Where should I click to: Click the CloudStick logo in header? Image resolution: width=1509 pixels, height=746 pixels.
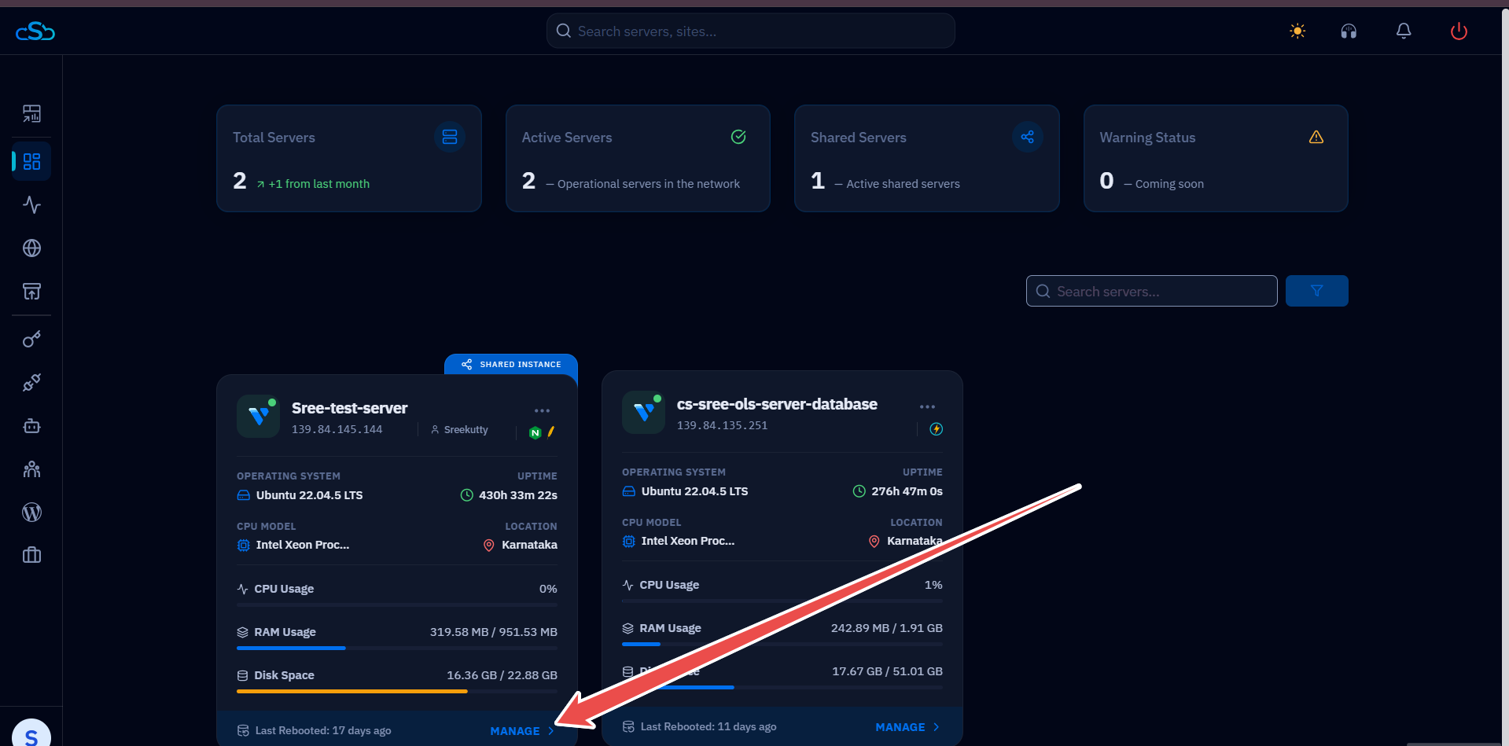(35, 31)
